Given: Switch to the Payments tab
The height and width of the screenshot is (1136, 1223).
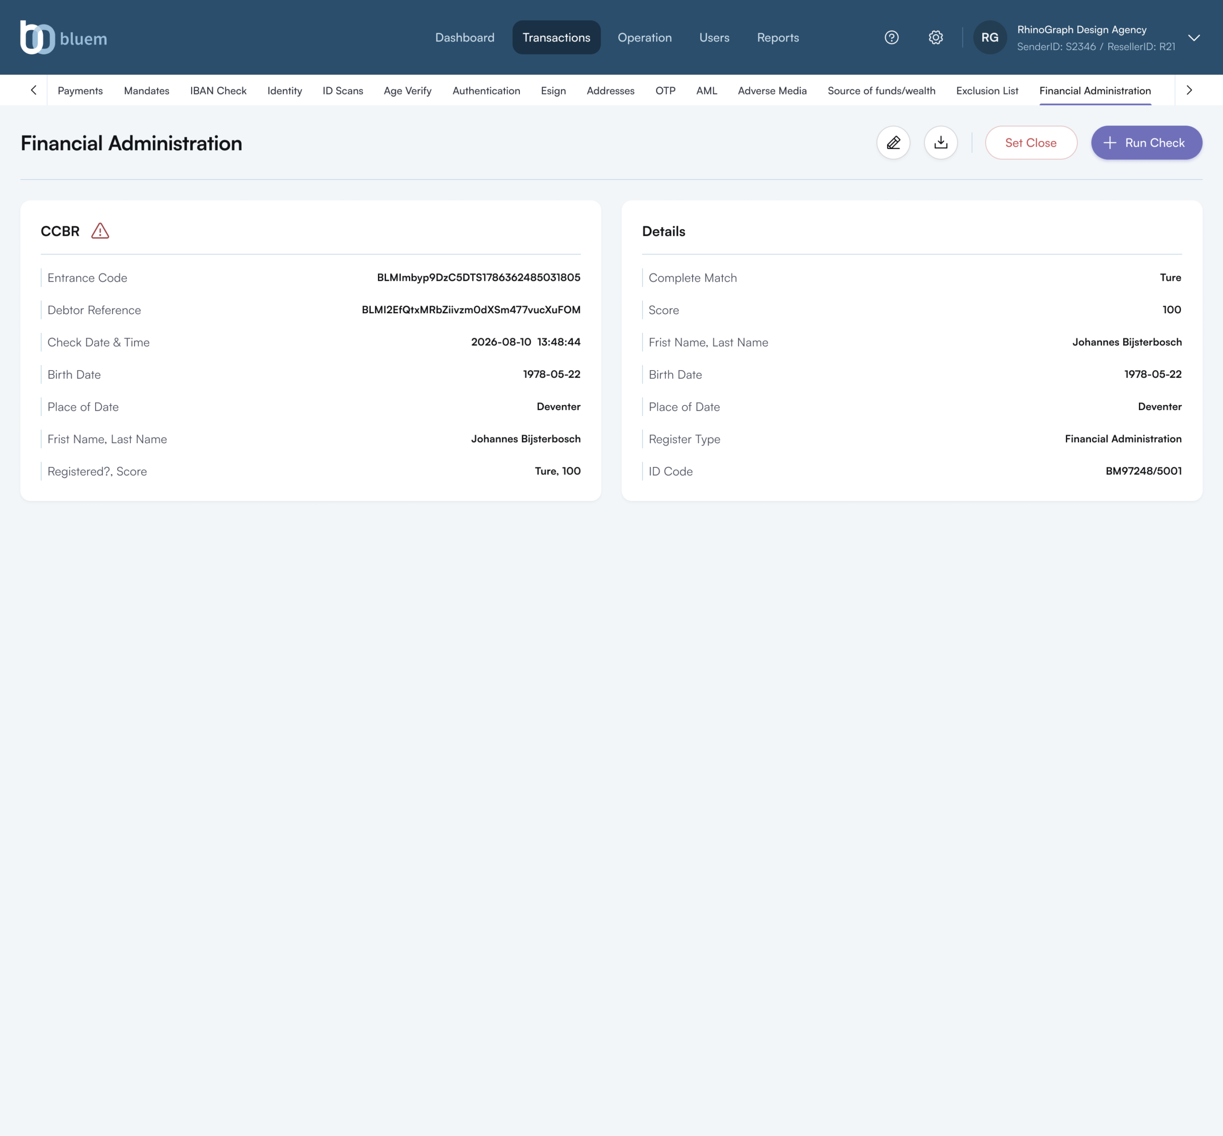Looking at the screenshot, I should pos(81,90).
